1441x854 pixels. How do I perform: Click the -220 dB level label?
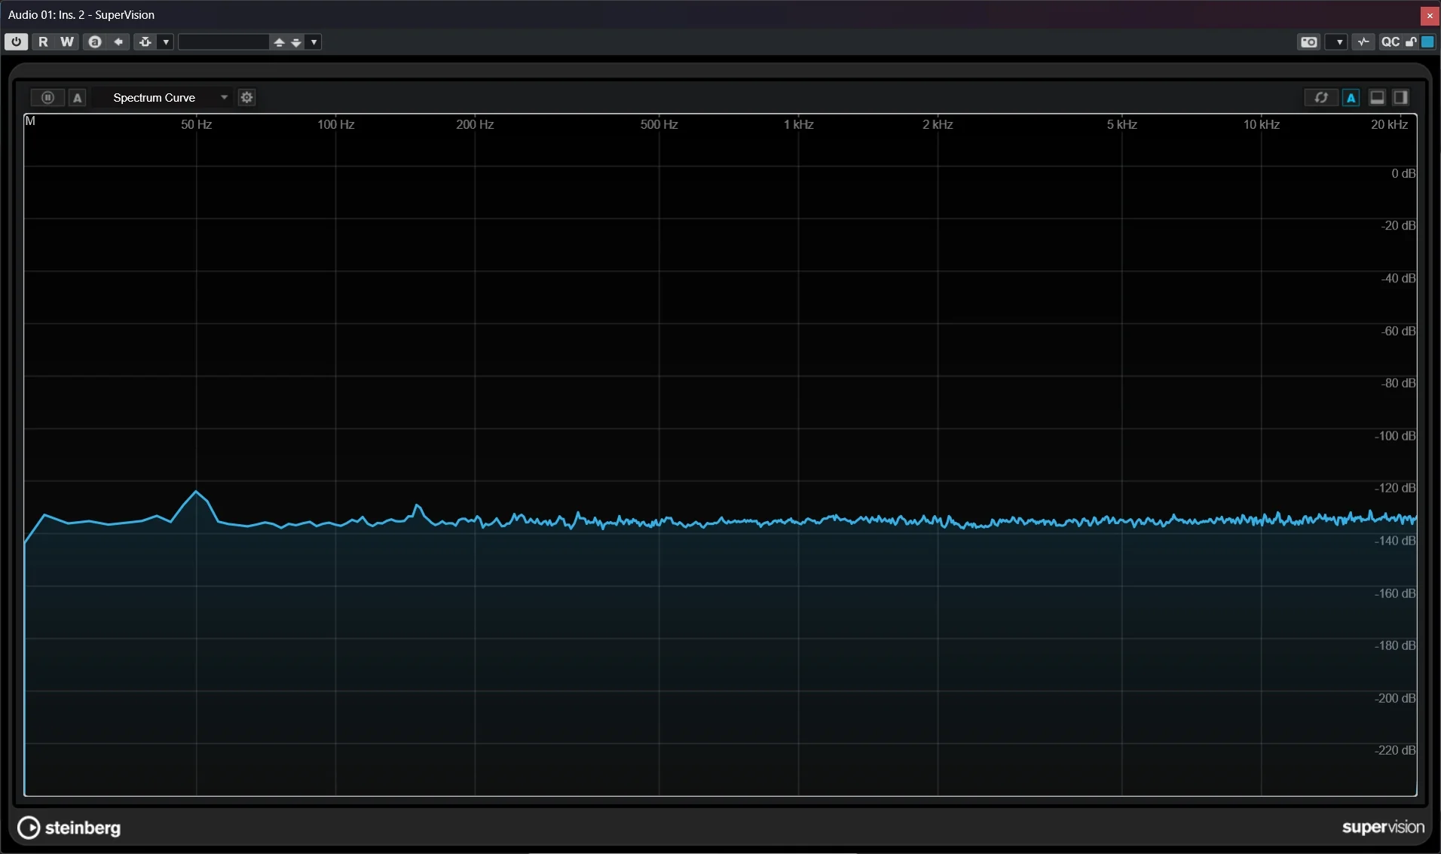point(1395,750)
